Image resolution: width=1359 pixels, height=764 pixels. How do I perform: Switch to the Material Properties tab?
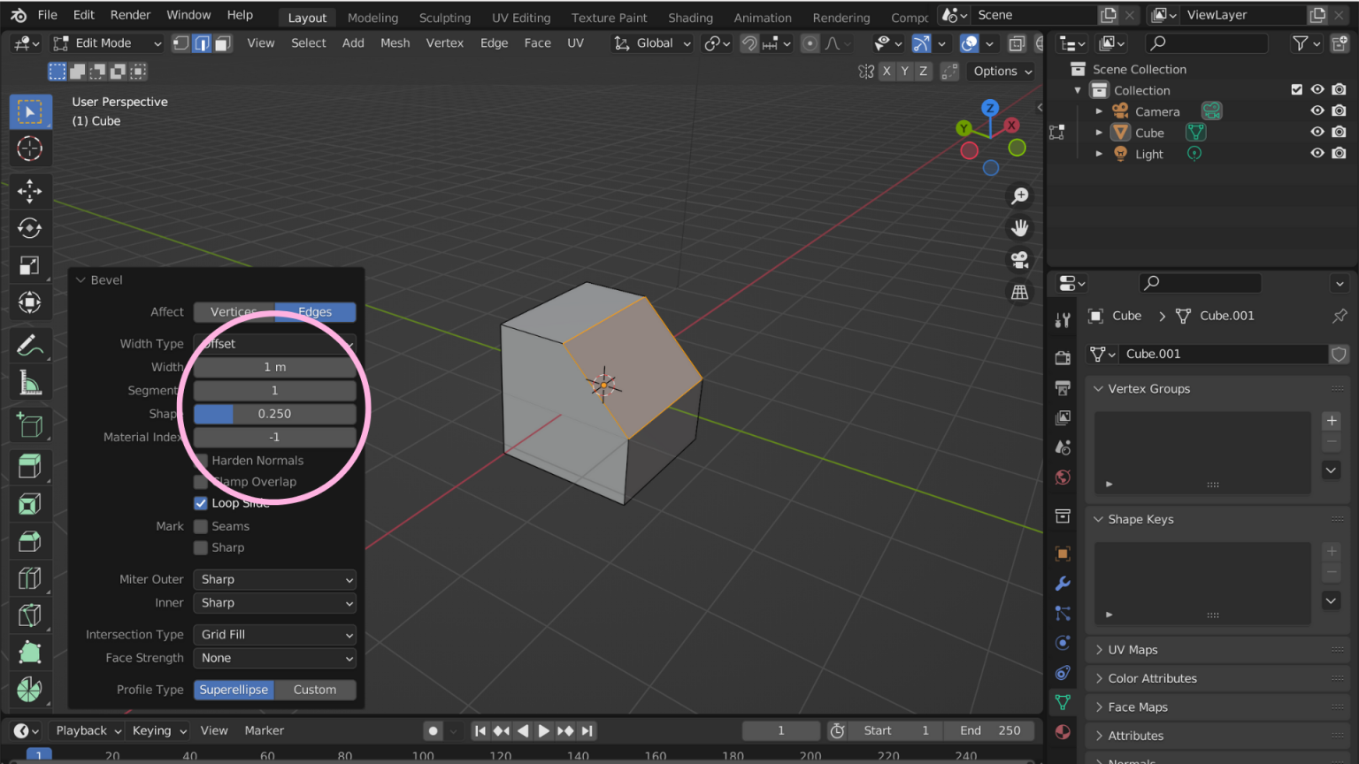[1063, 732]
